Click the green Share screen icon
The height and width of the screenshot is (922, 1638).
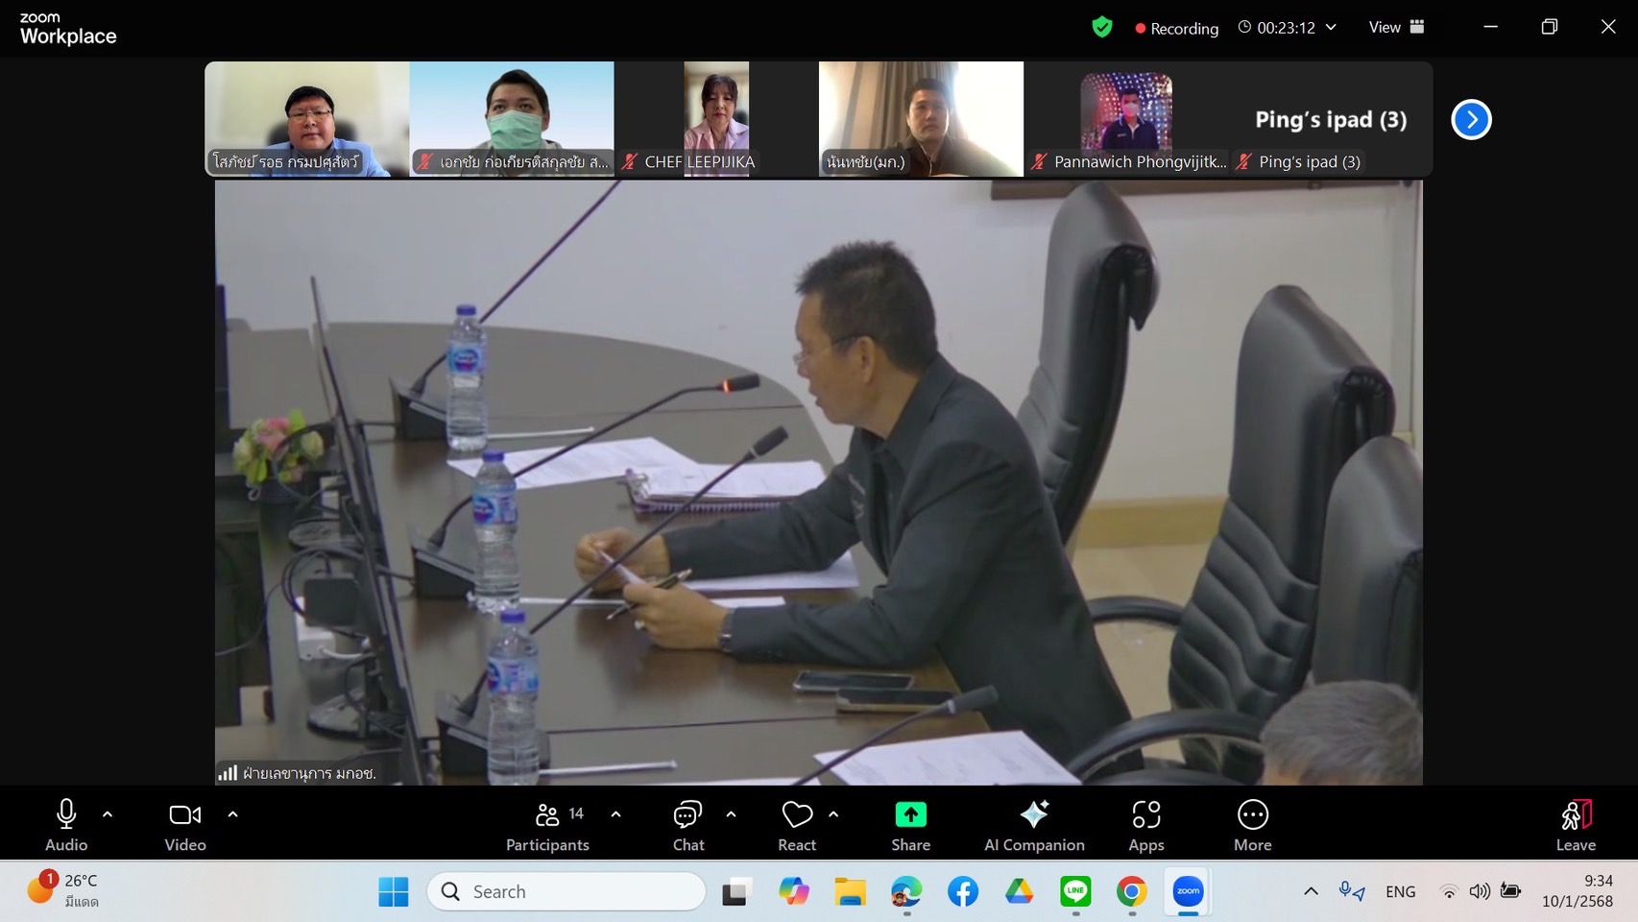point(910,814)
